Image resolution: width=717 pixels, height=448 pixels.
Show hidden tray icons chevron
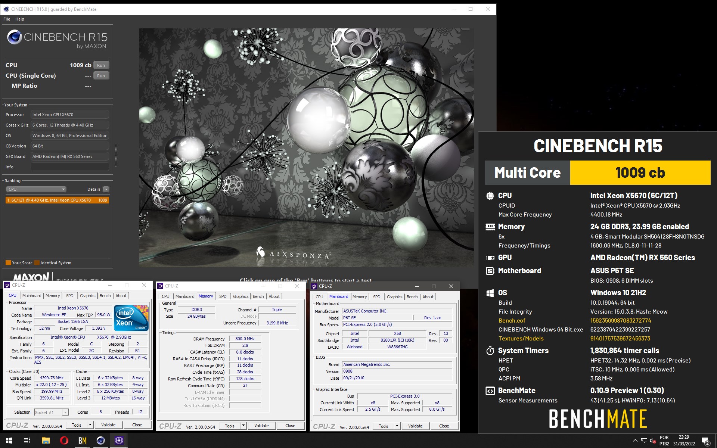click(x=635, y=441)
